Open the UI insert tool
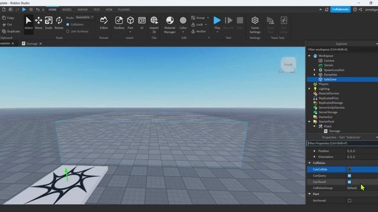 click(x=142, y=23)
